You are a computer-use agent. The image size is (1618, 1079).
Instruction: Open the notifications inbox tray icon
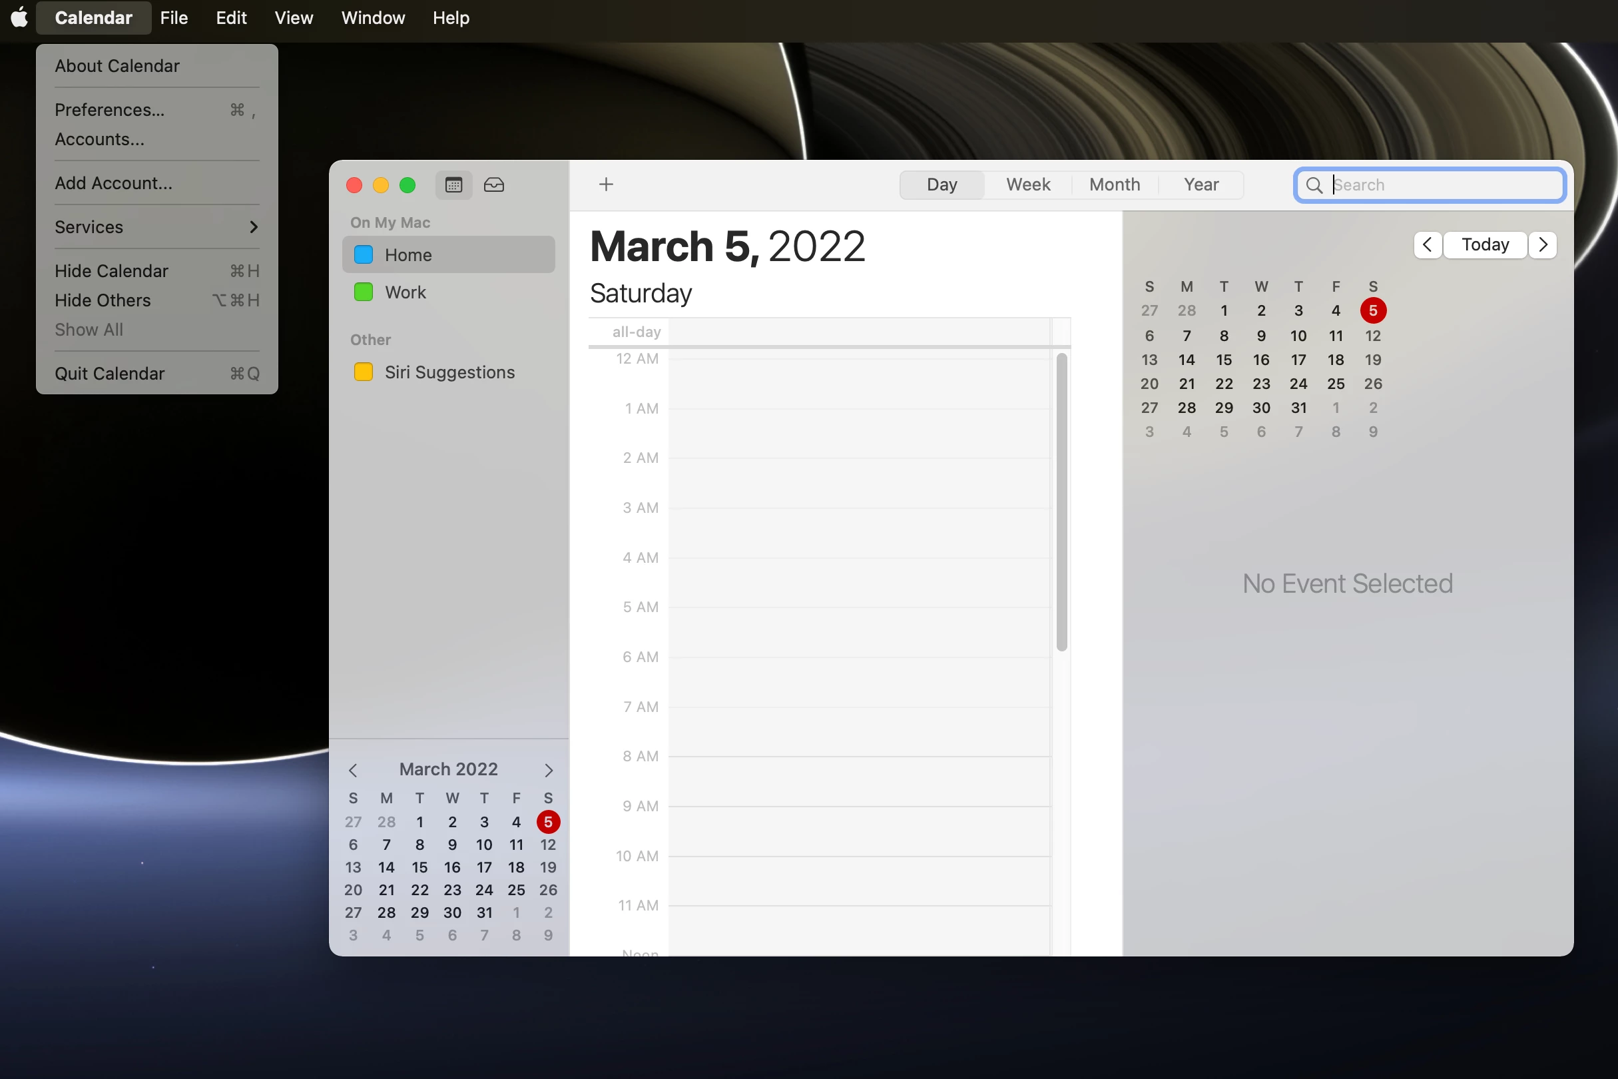coord(494,184)
